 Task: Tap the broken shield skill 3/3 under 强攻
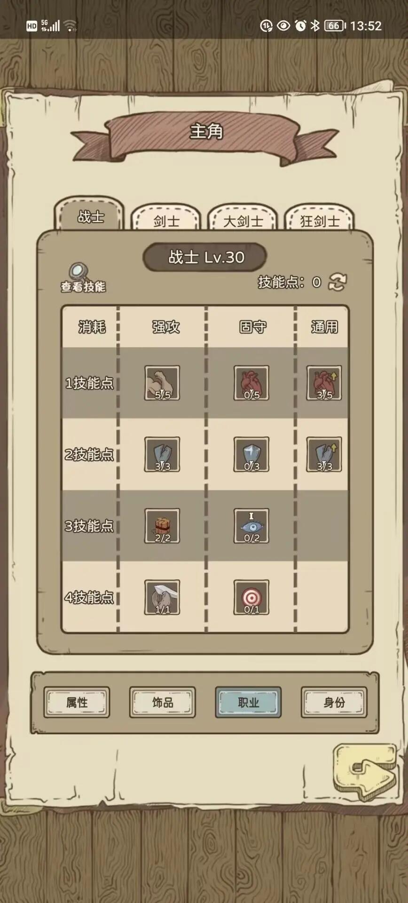click(x=162, y=454)
